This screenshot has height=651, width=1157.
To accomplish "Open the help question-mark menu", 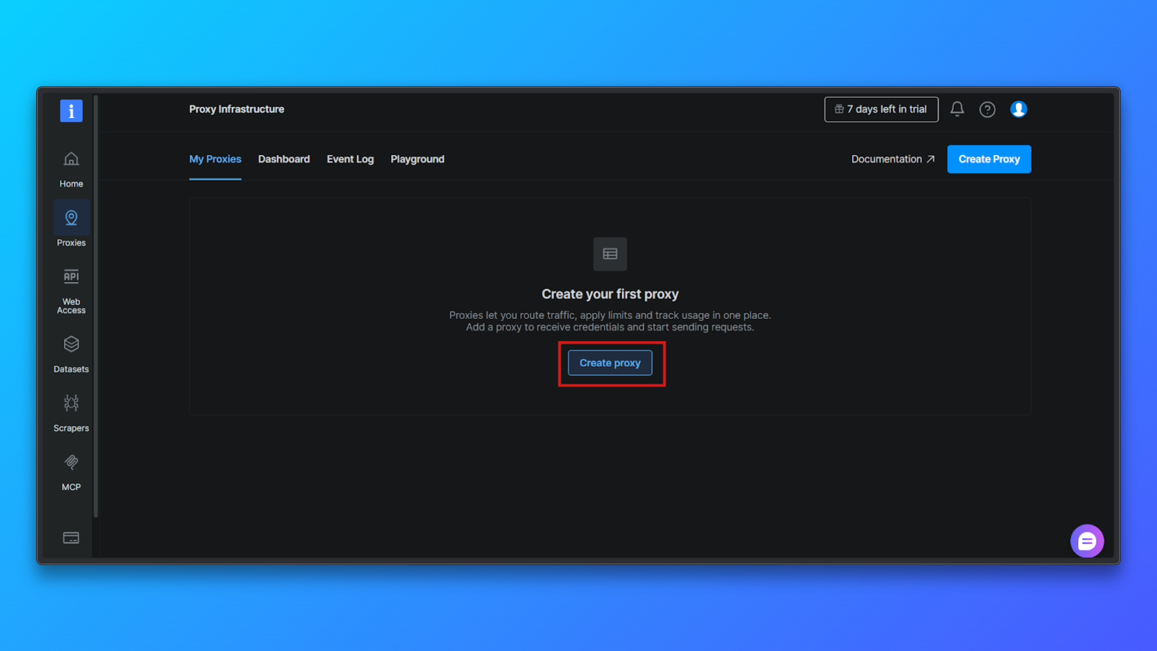I will click(988, 109).
